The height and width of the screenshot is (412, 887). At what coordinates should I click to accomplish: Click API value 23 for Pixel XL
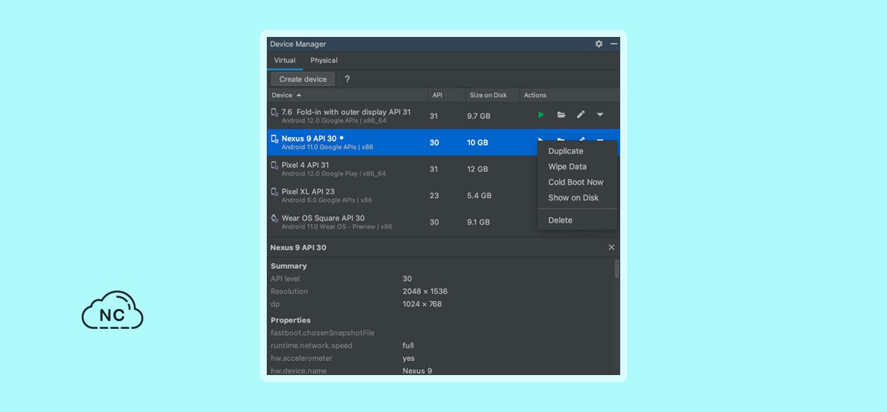click(434, 195)
